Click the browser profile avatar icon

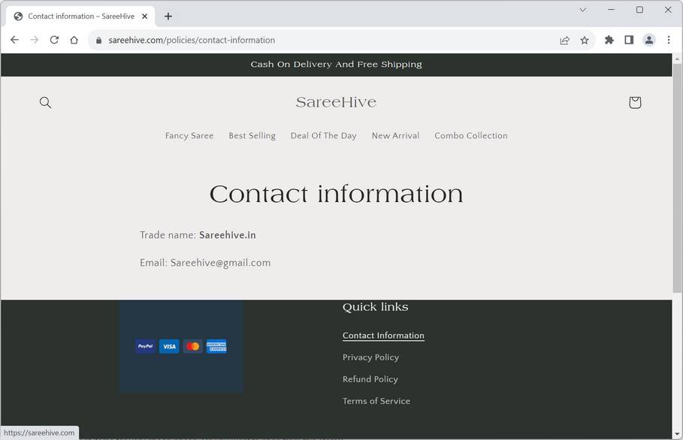click(x=648, y=40)
